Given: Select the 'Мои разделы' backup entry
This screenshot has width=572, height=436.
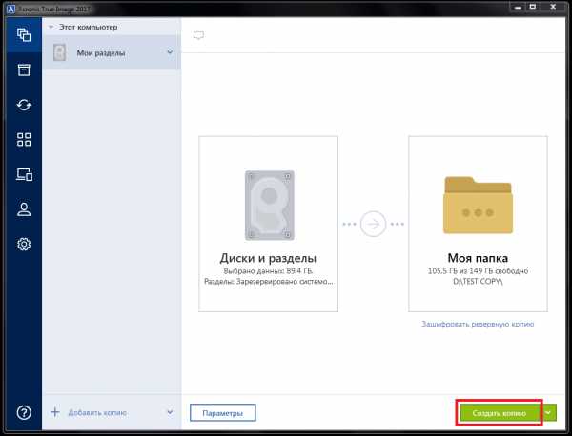Looking at the screenshot, I should click(x=105, y=52).
